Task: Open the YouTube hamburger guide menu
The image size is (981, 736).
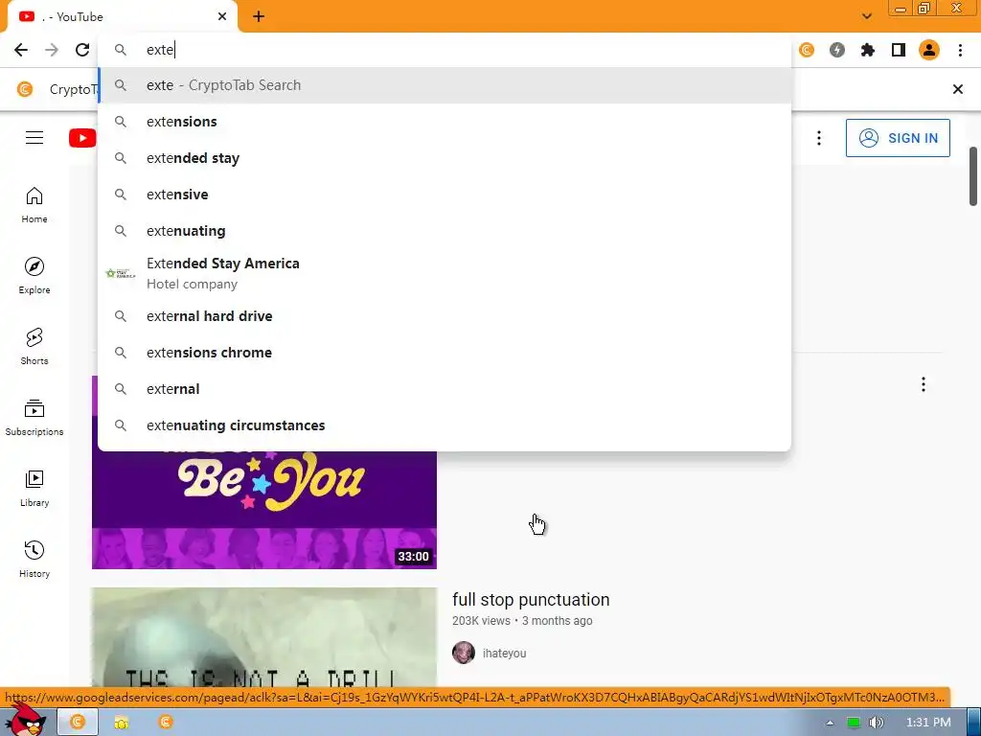Action: pyautogui.click(x=34, y=138)
